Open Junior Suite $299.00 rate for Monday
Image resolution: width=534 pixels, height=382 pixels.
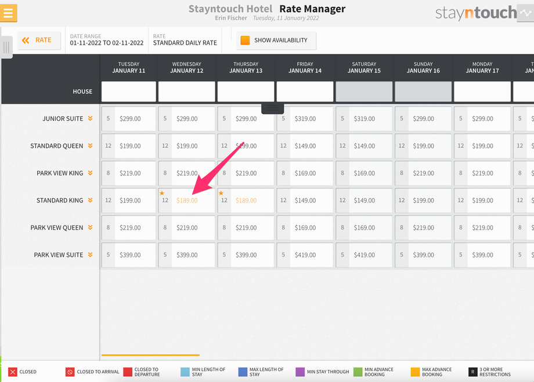[x=482, y=119]
